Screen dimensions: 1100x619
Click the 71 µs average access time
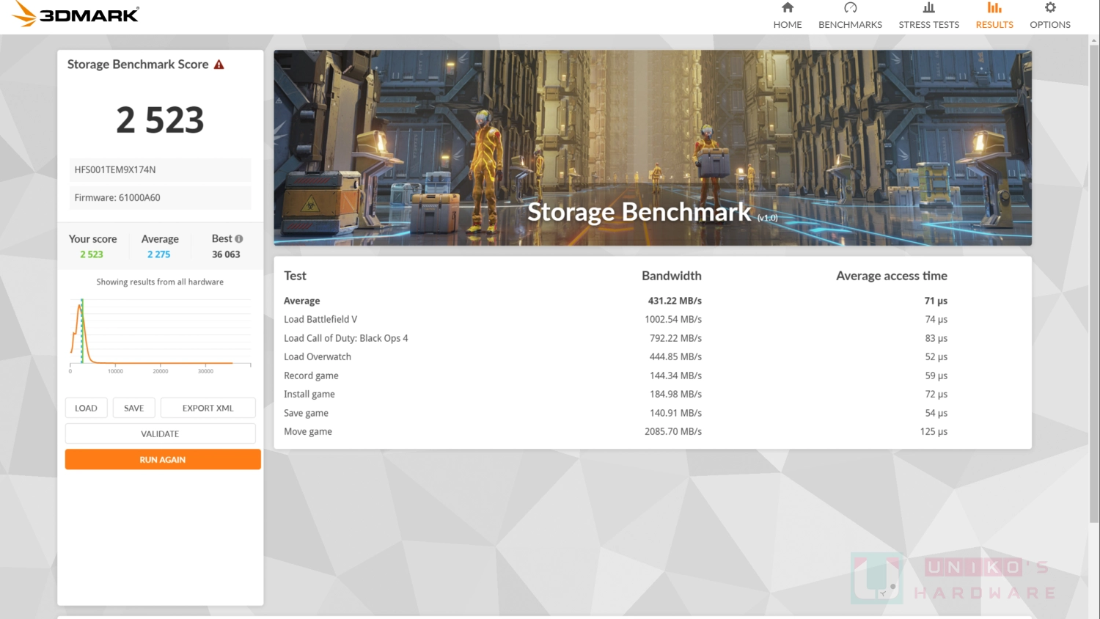[x=936, y=301]
